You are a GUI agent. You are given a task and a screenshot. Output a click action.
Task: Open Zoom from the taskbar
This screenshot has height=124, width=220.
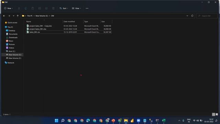[x=139, y=121]
